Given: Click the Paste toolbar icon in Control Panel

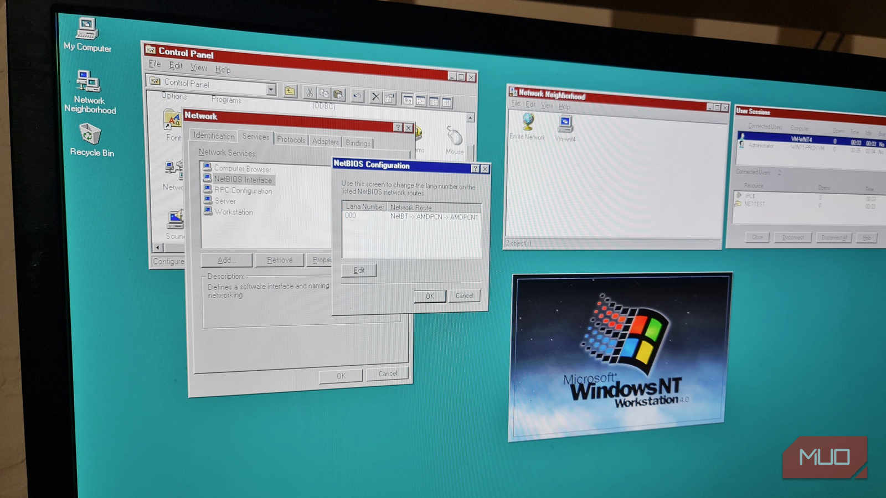Looking at the screenshot, I should point(338,95).
